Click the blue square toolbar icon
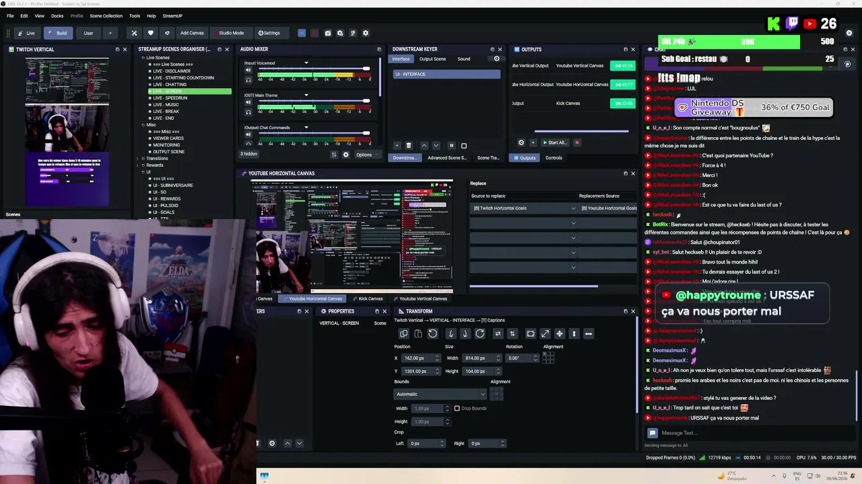 click(x=302, y=33)
